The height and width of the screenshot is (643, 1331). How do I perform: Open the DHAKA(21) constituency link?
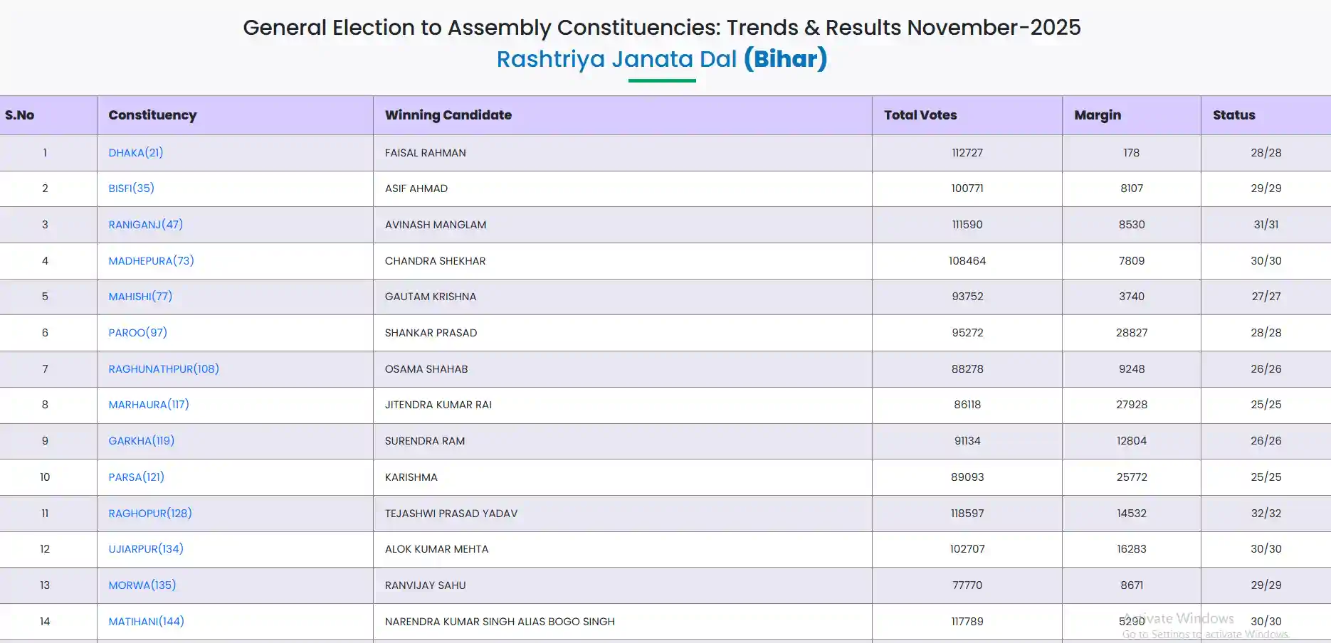(x=136, y=152)
